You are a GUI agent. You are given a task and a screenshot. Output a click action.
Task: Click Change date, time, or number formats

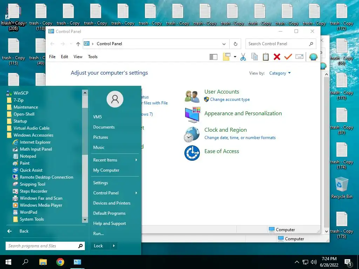pyautogui.click(x=240, y=138)
